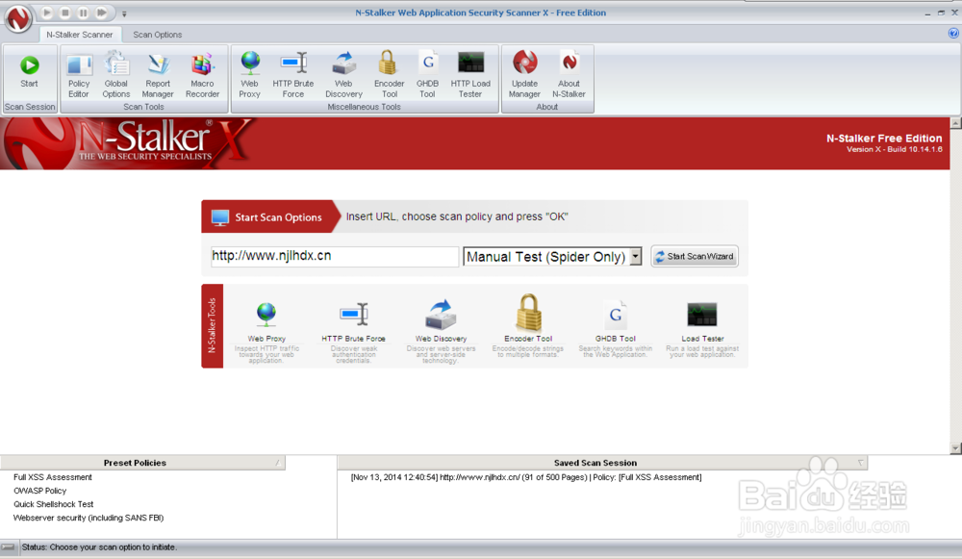This screenshot has height=559, width=962.
Task: Switch to the N-Stalker Scanner tab
Action: tap(80, 35)
